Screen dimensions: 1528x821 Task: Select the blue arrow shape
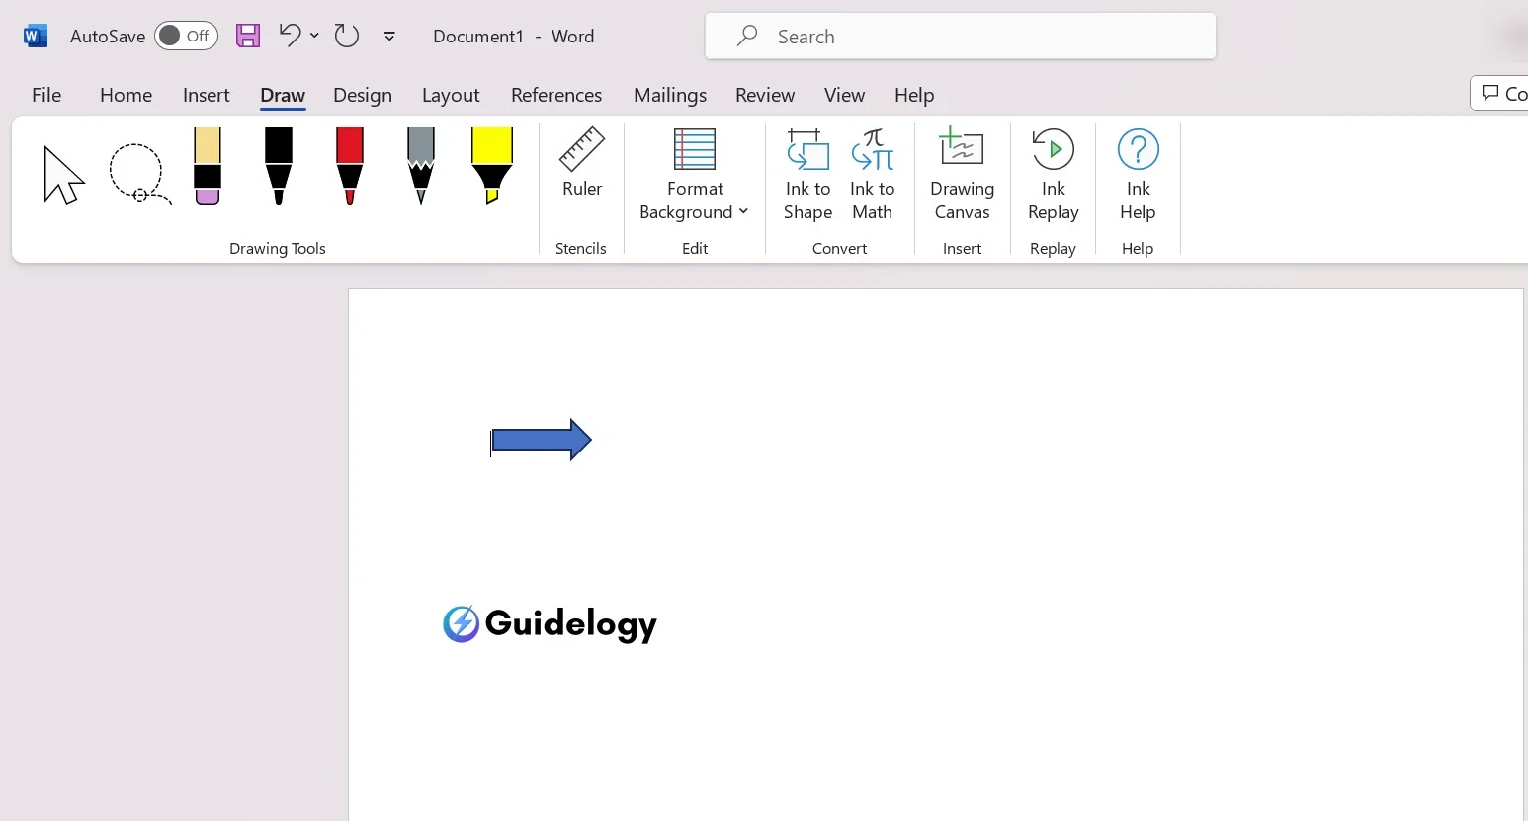tap(542, 440)
